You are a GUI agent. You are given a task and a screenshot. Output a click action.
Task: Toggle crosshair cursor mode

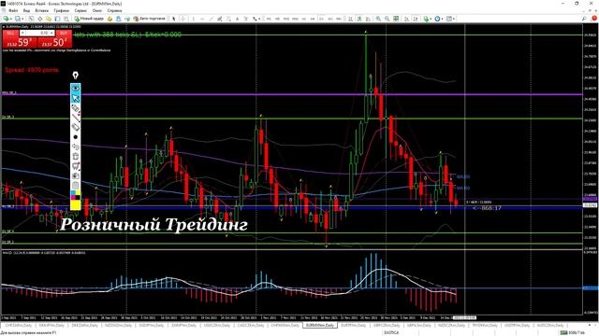click(x=183, y=19)
